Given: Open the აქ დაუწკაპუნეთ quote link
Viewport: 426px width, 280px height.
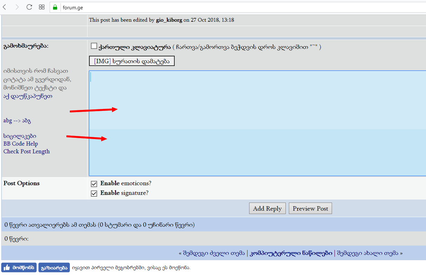Looking at the screenshot, I should [x=28, y=96].
